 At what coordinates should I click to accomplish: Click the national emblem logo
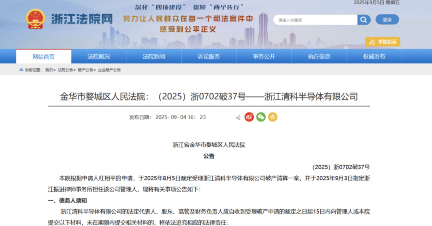[x=35, y=19]
